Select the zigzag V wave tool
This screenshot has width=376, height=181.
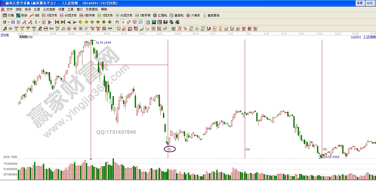coord(148,28)
